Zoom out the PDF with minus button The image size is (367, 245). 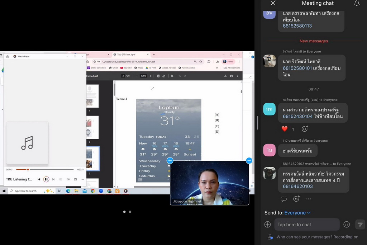click(x=137, y=76)
